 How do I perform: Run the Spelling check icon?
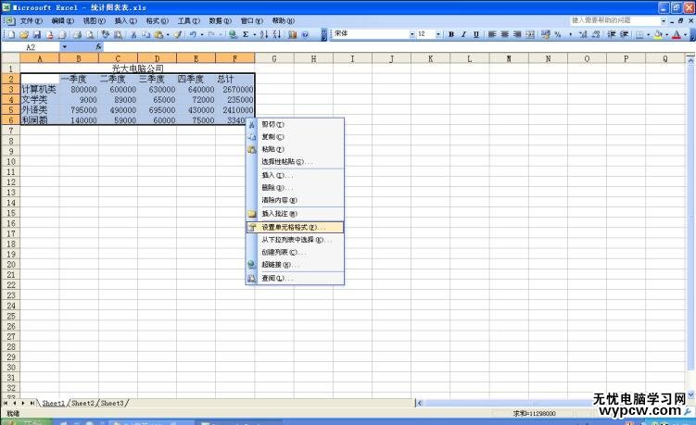click(x=106, y=34)
